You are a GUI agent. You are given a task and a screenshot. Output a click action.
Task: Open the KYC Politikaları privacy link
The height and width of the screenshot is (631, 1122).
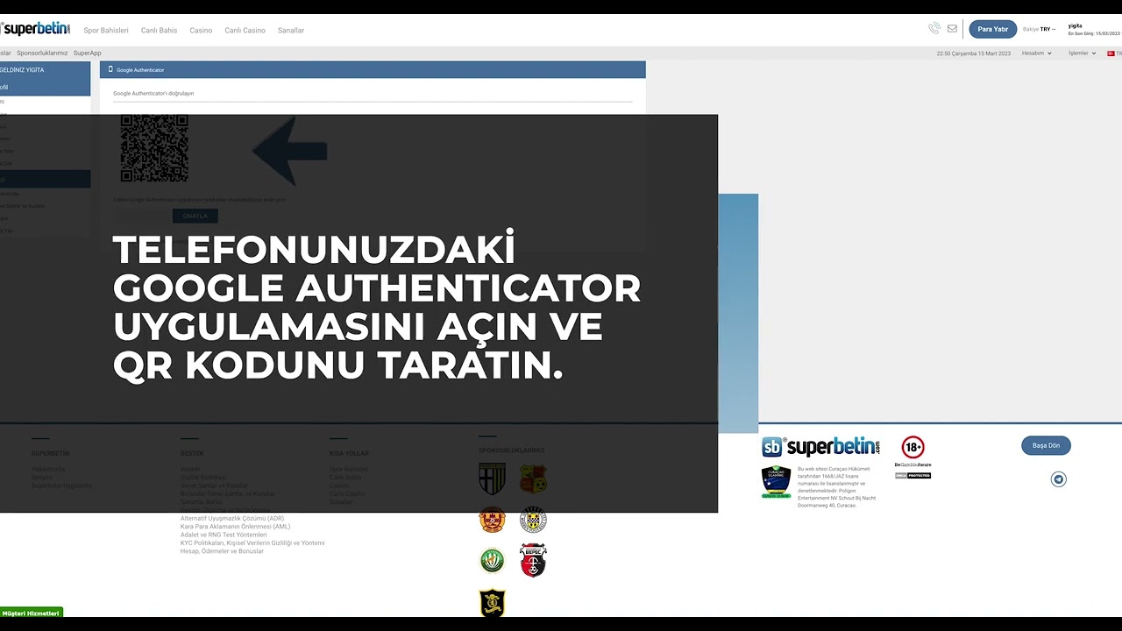point(252,543)
